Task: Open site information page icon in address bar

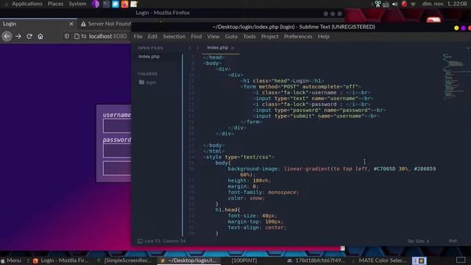Action: 77,36
